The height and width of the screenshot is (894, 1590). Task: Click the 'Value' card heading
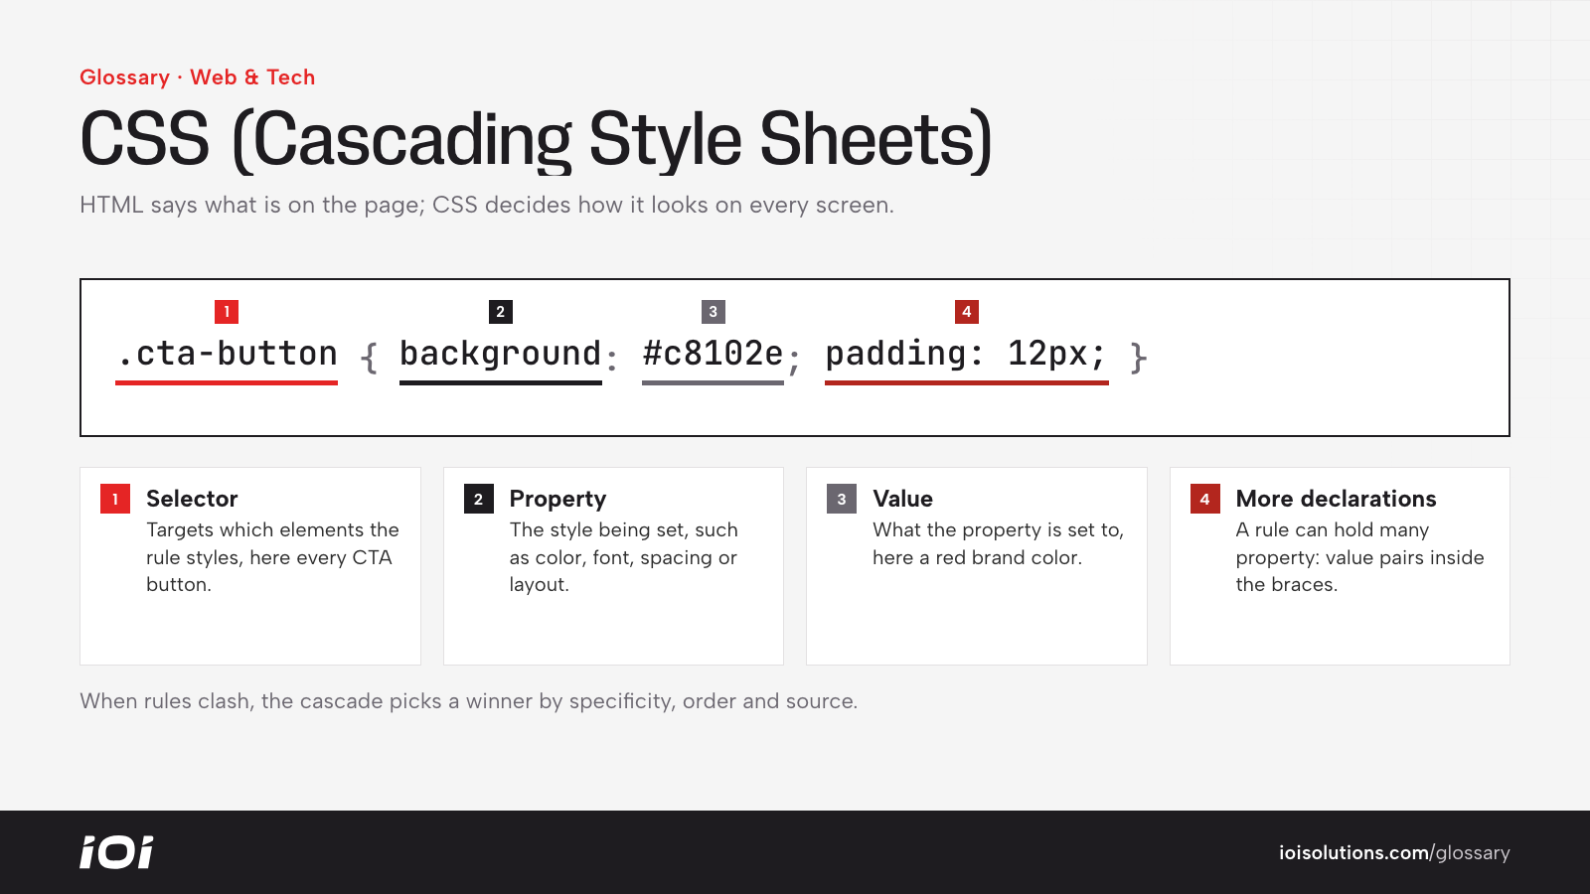902,499
